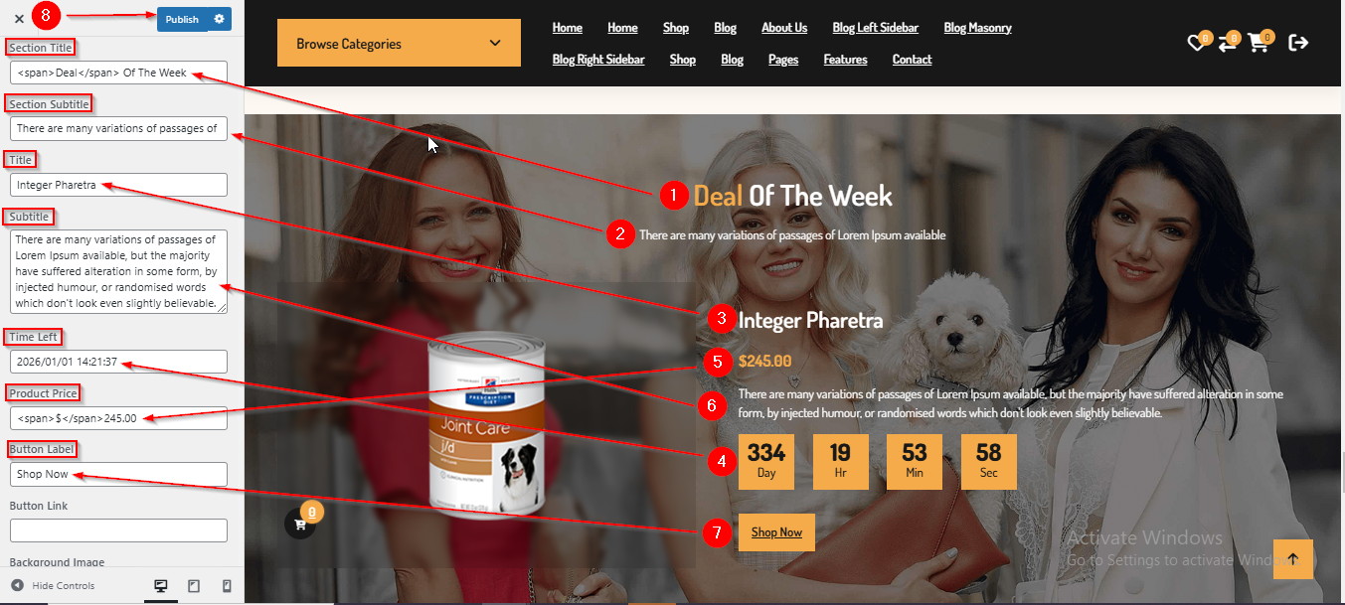Click the floating cart icon near product
1345x605 pixels.
click(x=300, y=524)
